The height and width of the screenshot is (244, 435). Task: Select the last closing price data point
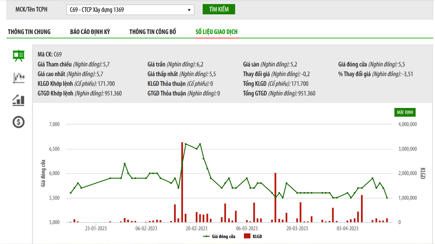[x=387, y=198]
